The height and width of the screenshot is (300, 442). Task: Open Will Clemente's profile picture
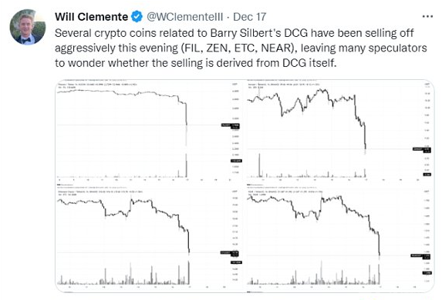pos(27,27)
